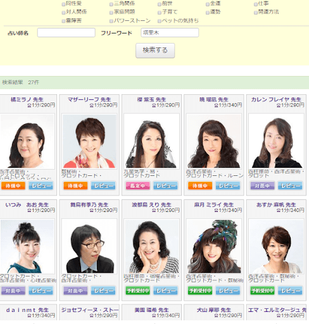The height and width of the screenshot is (324, 309).
Task: Tick the 運勢 checkbox
Action: [208, 13]
